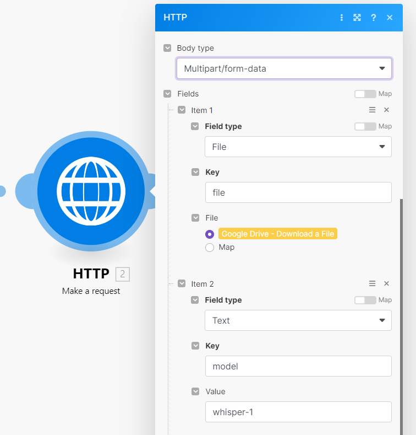Click the module number 2 badge
The image size is (416, 435).
[x=122, y=274]
